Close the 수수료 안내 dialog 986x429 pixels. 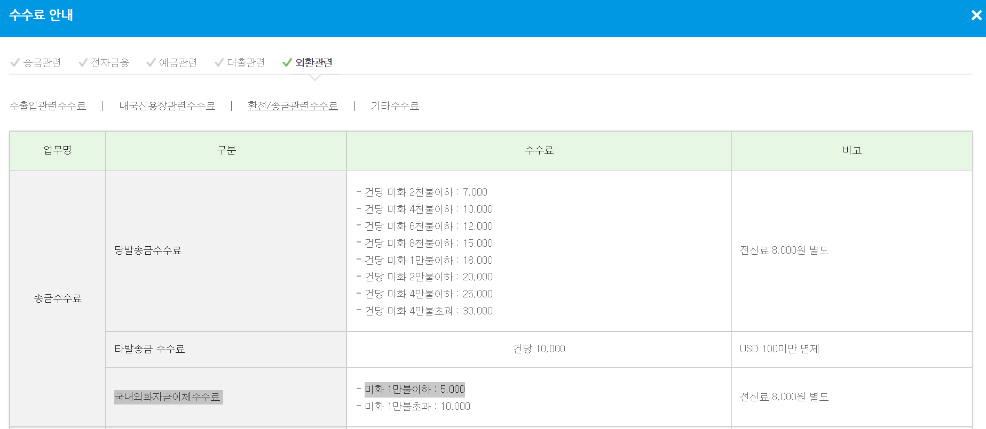[x=976, y=15]
